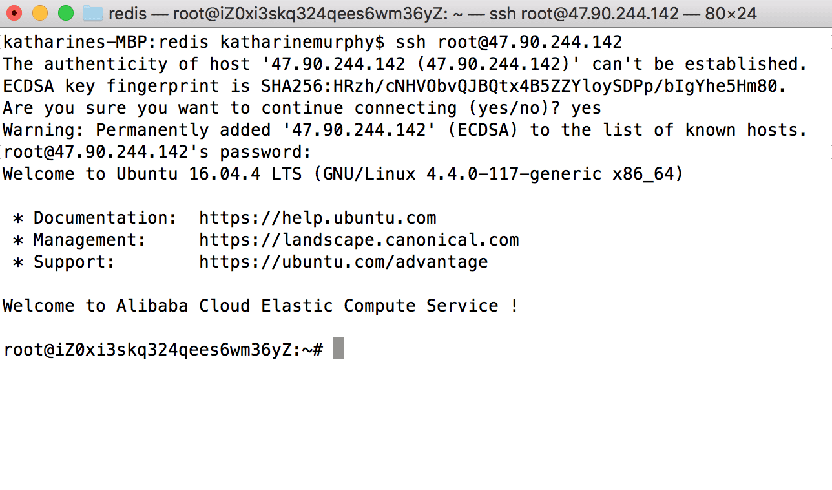Click right bracket mark at password line end

[x=829, y=152]
